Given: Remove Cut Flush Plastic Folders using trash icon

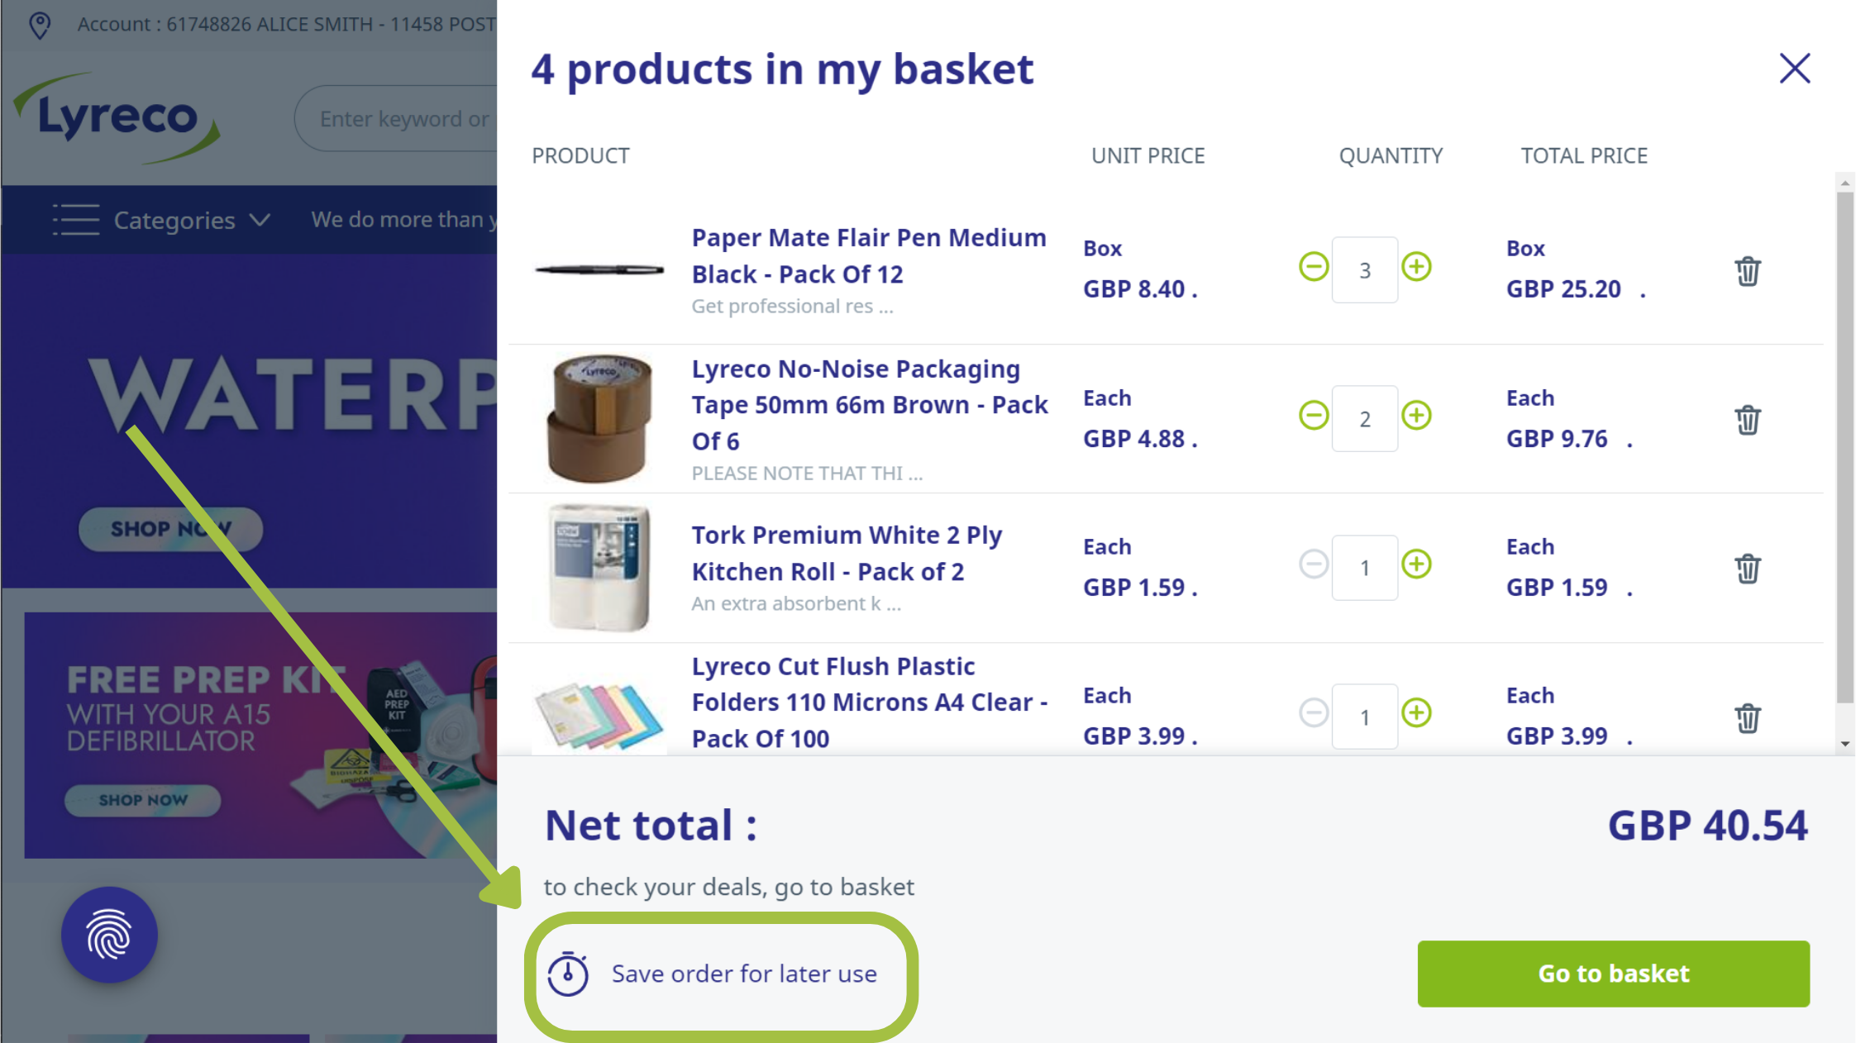Looking at the screenshot, I should [x=1747, y=717].
